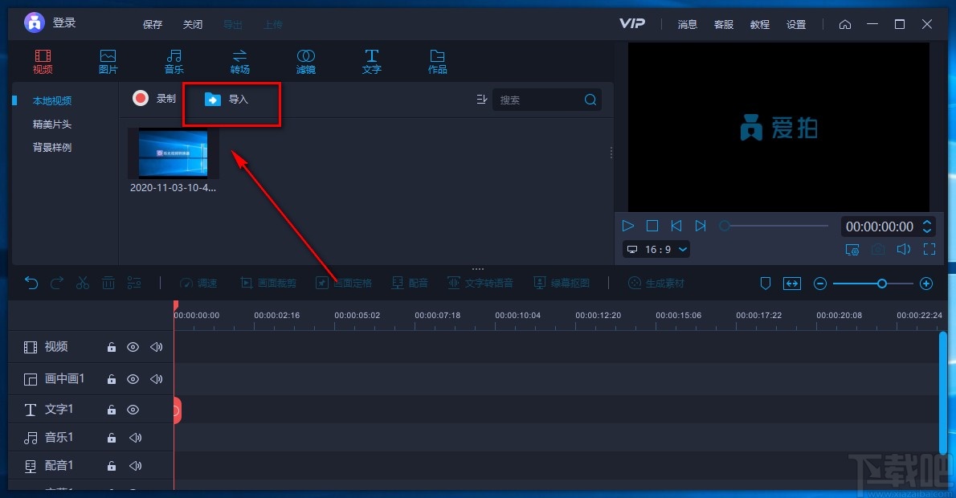Fit timeline to window width
This screenshot has width=956, height=498.
tap(792, 284)
